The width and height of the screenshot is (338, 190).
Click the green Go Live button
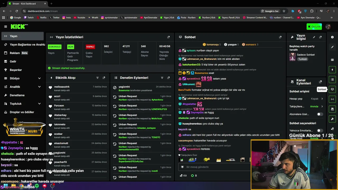(314, 26)
